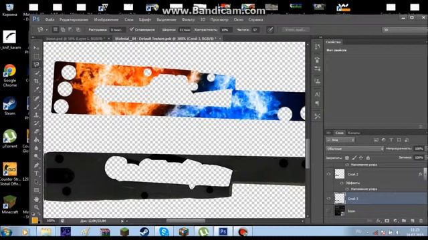Select the Dodge tool

36,157
